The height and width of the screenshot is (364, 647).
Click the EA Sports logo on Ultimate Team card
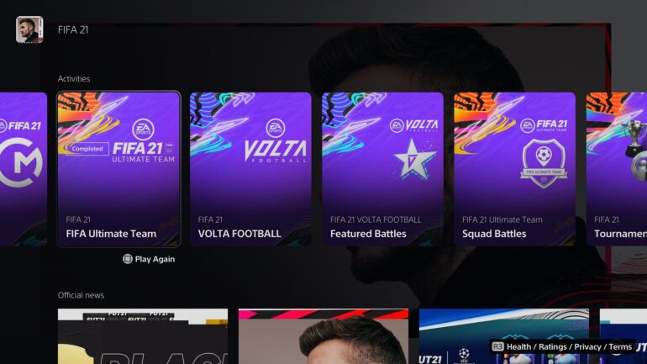[x=143, y=129]
